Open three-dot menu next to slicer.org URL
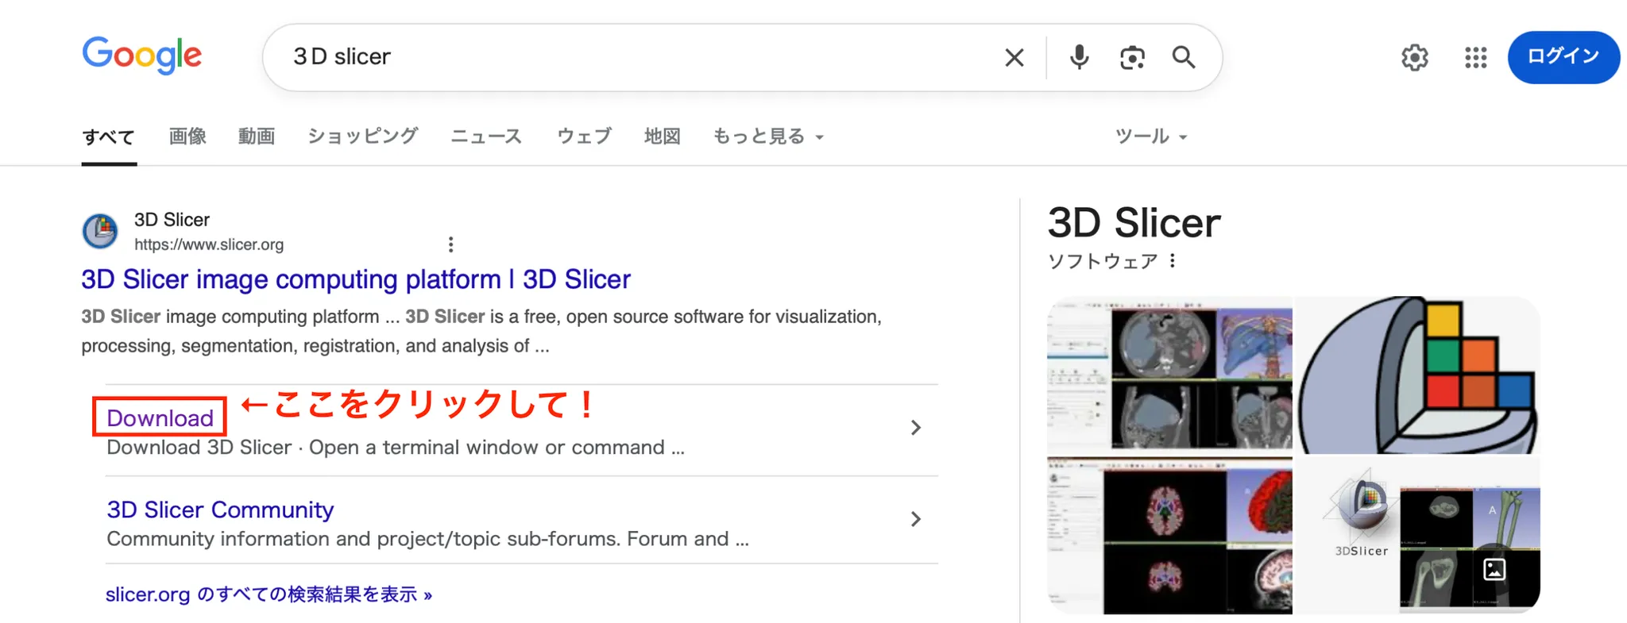This screenshot has width=1627, height=623. click(450, 244)
